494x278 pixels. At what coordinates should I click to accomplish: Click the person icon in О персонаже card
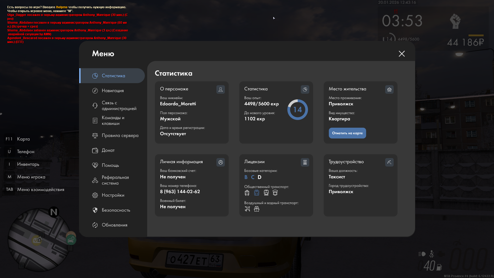[x=220, y=89]
